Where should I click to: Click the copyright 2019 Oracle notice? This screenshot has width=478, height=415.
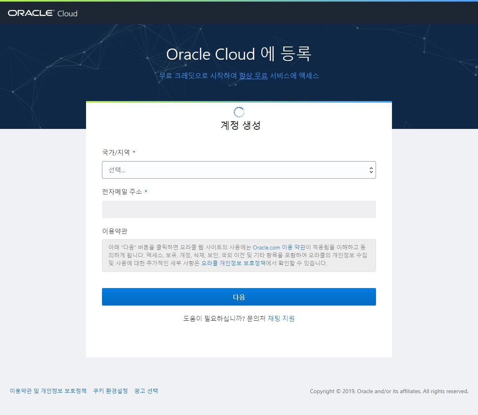(x=389, y=391)
